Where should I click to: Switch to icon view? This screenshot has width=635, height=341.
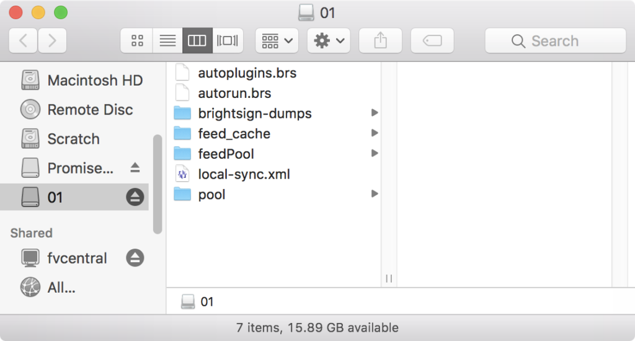pyautogui.click(x=137, y=40)
